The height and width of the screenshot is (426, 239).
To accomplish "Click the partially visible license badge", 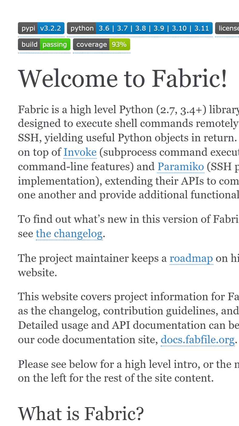I will tap(227, 28).
